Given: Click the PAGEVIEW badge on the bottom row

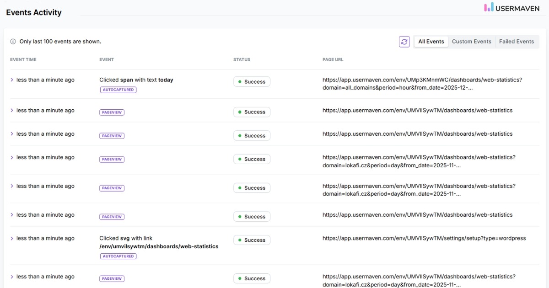Looking at the screenshot, I should coord(112,278).
